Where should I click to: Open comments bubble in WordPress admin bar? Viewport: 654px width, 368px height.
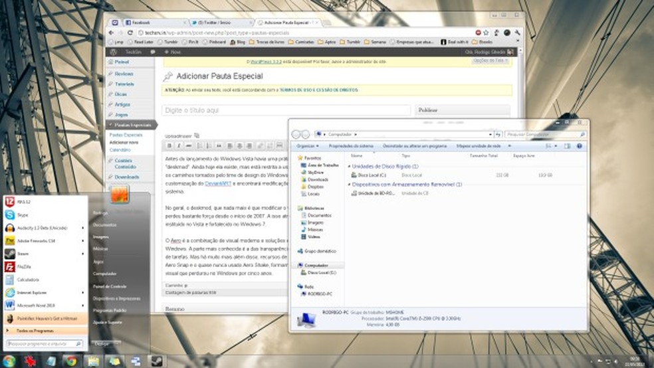(153, 52)
